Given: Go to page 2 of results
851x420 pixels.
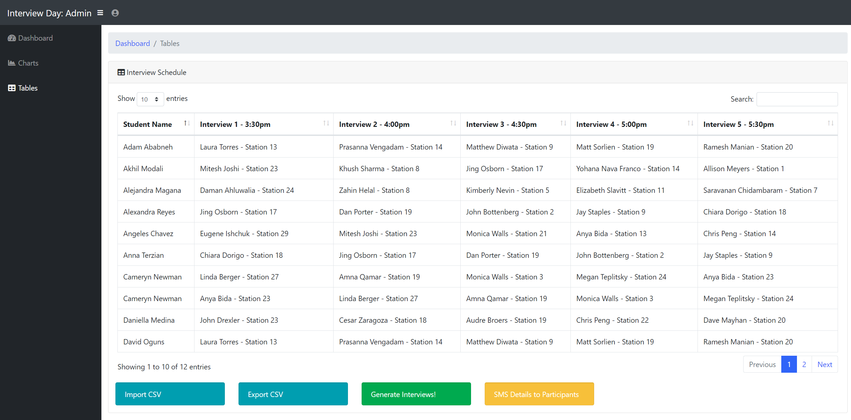Looking at the screenshot, I should [x=804, y=364].
